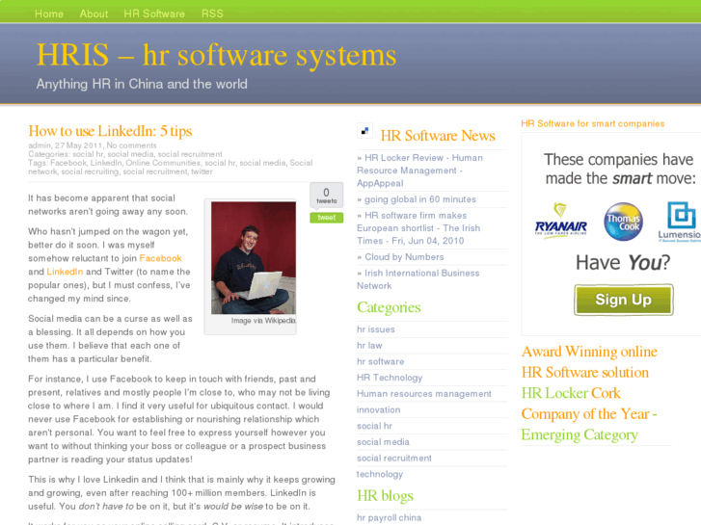Click the Ryanair logo
Screen dimensions: 701x525
[560, 221]
